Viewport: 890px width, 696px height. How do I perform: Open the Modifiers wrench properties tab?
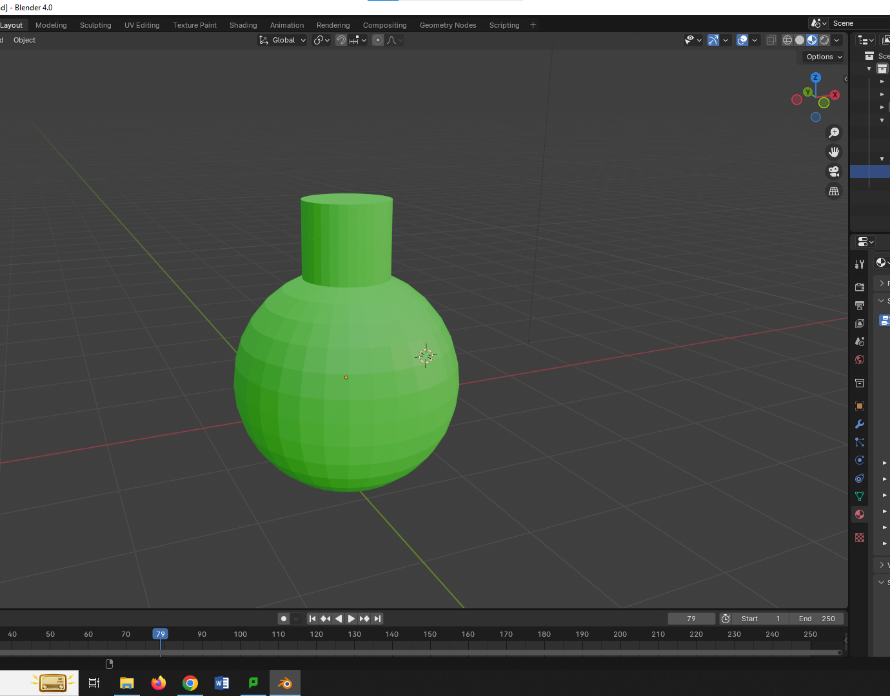[x=860, y=424]
